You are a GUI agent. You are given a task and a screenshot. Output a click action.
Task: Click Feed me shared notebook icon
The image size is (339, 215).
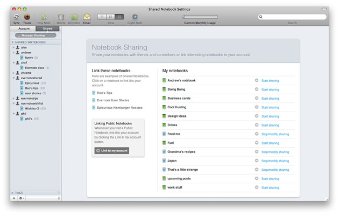[x=164, y=134]
